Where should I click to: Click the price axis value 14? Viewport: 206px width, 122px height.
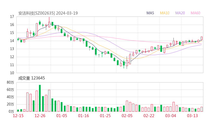coord(12,41)
